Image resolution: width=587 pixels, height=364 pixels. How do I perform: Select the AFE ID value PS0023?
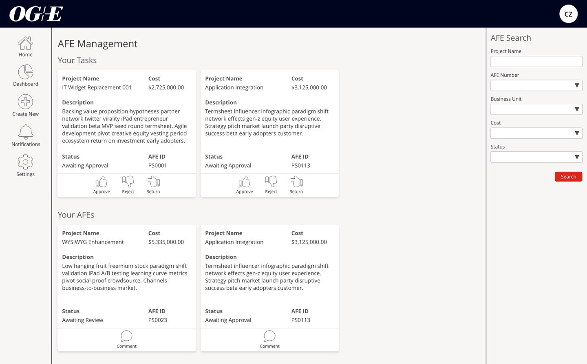[158, 320]
